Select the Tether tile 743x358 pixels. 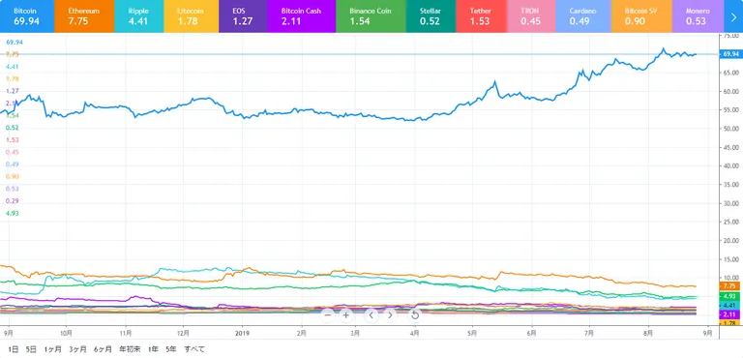coord(482,16)
